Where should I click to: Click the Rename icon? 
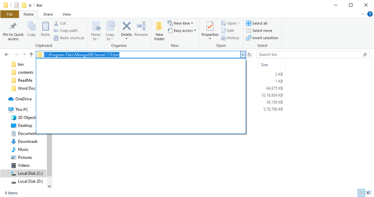[141, 26]
